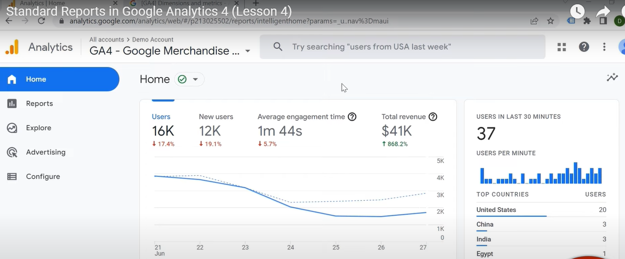625x259 pixels.
Task: Click the search field "users from USA last week"
Action: tap(403, 47)
